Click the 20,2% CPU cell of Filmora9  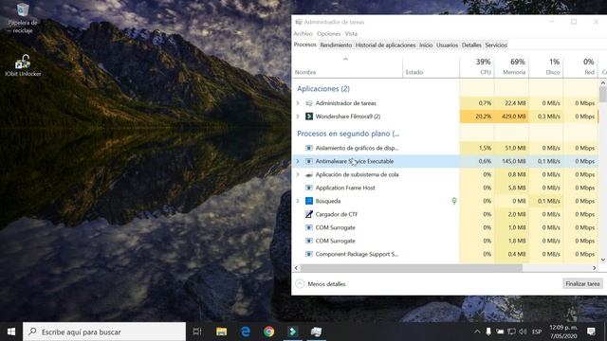coord(477,117)
